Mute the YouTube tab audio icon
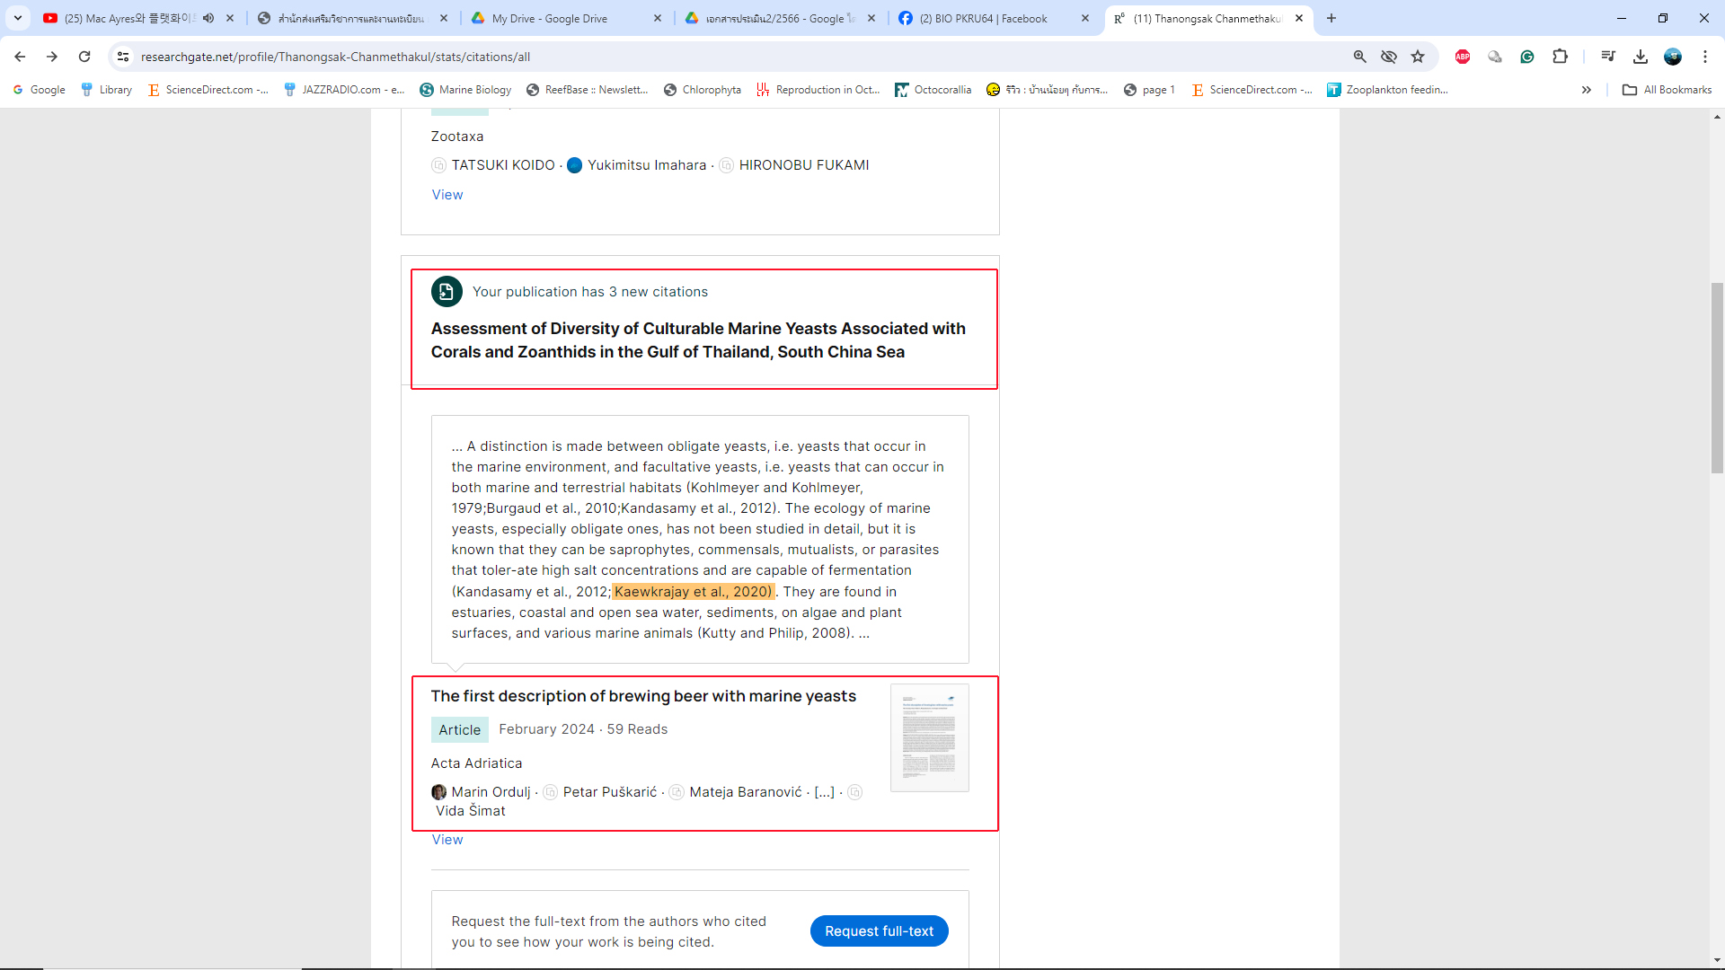1725x970 pixels. 208,18
